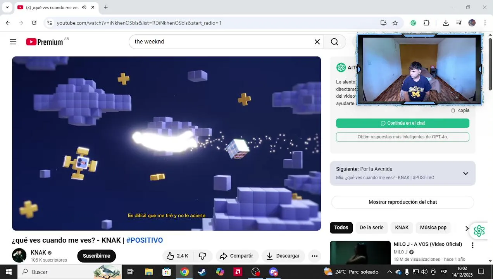Open the media controls toolbar icon
The height and width of the screenshot is (279, 493).
click(x=459, y=23)
